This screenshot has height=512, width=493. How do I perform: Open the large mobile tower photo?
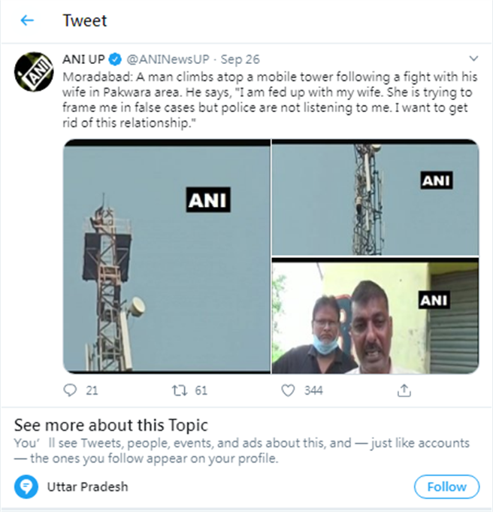tap(166, 256)
